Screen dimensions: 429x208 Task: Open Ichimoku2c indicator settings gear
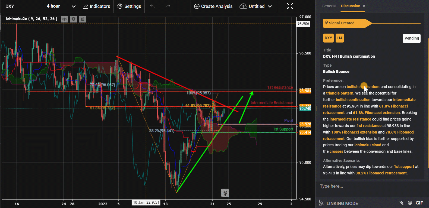pos(74,19)
